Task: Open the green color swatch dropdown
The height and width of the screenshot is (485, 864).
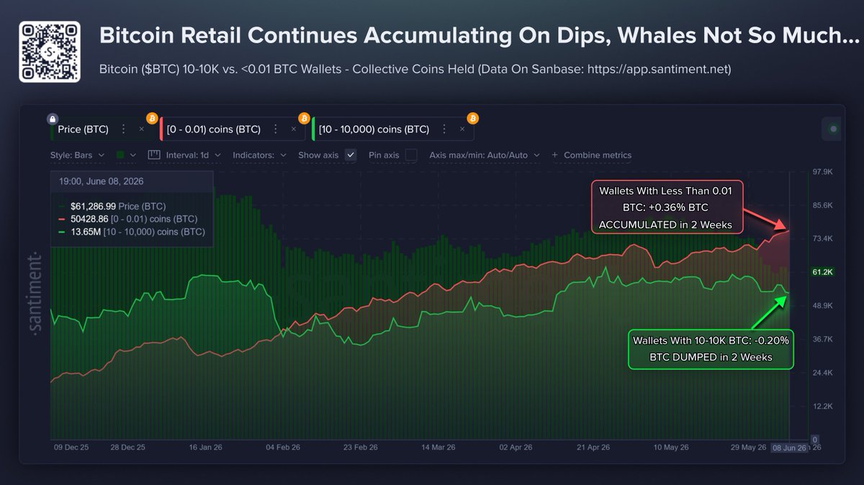Action: click(x=125, y=155)
